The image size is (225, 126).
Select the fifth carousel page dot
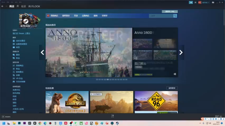tap(108, 80)
